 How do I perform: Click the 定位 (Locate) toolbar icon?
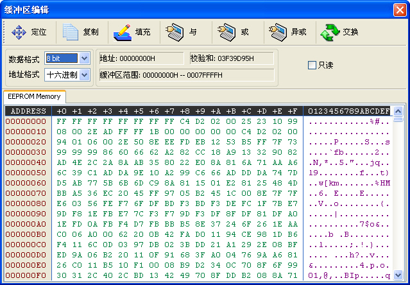(x=19, y=31)
